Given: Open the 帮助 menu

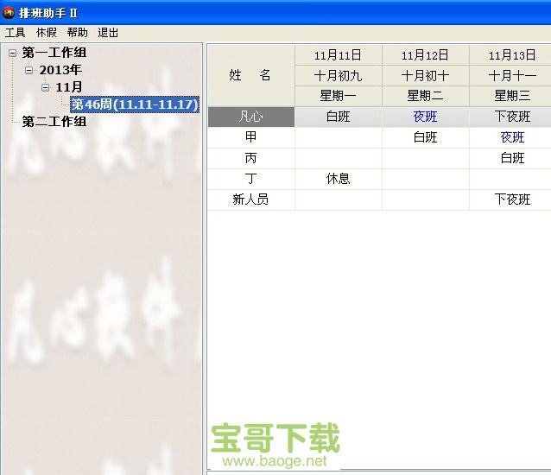Looking at the screenshot, I should click(78, 33).
